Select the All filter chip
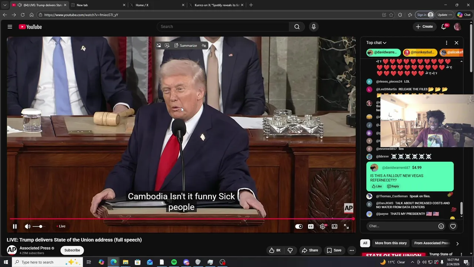Image resolution: width=474 pixels, height=267 pixels. (365, 243)
